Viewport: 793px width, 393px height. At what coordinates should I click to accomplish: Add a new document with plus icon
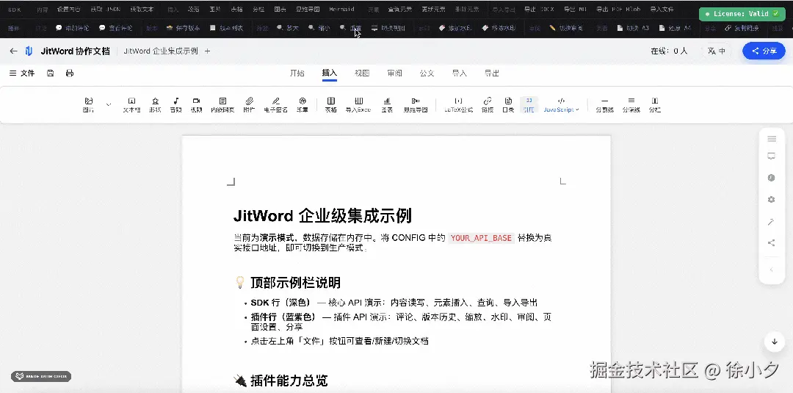[207, 51]
